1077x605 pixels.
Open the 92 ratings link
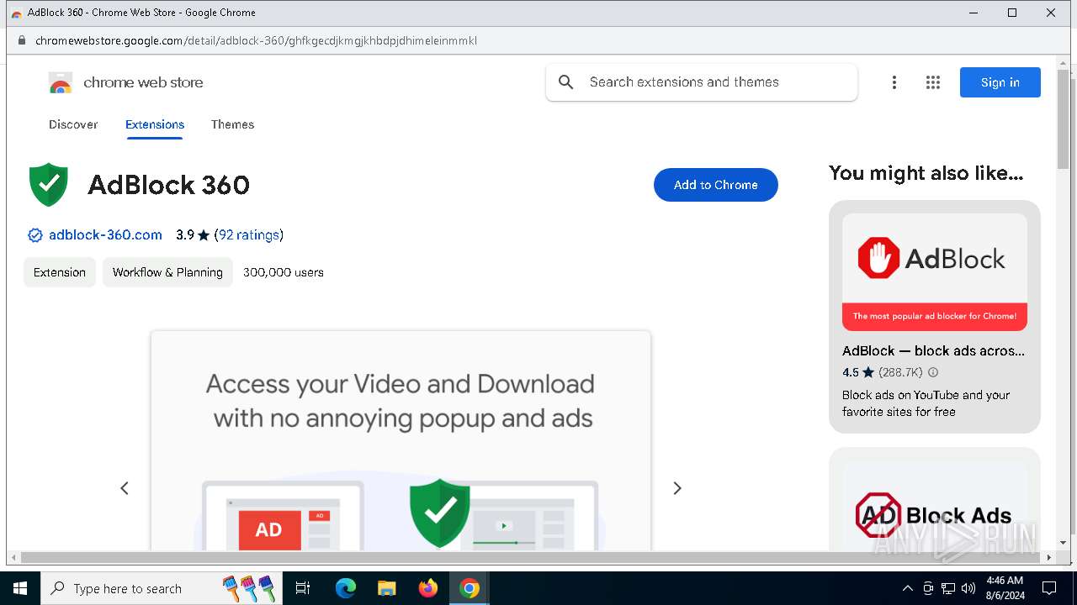[249, 235]
